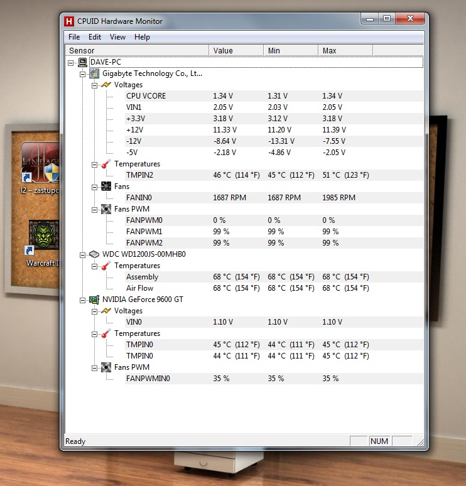Collapse the NVIDIA Voltages group

tap(94, 311)
